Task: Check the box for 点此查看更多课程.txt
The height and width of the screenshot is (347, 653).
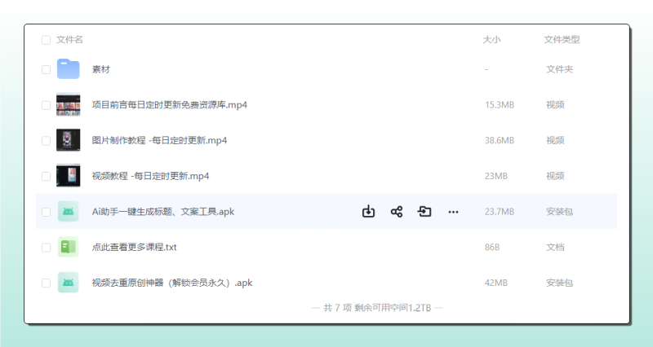Action: coord(46,248)
